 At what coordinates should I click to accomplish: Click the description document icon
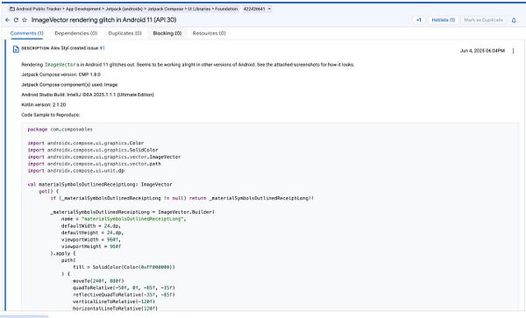click(x=16, y=49)
